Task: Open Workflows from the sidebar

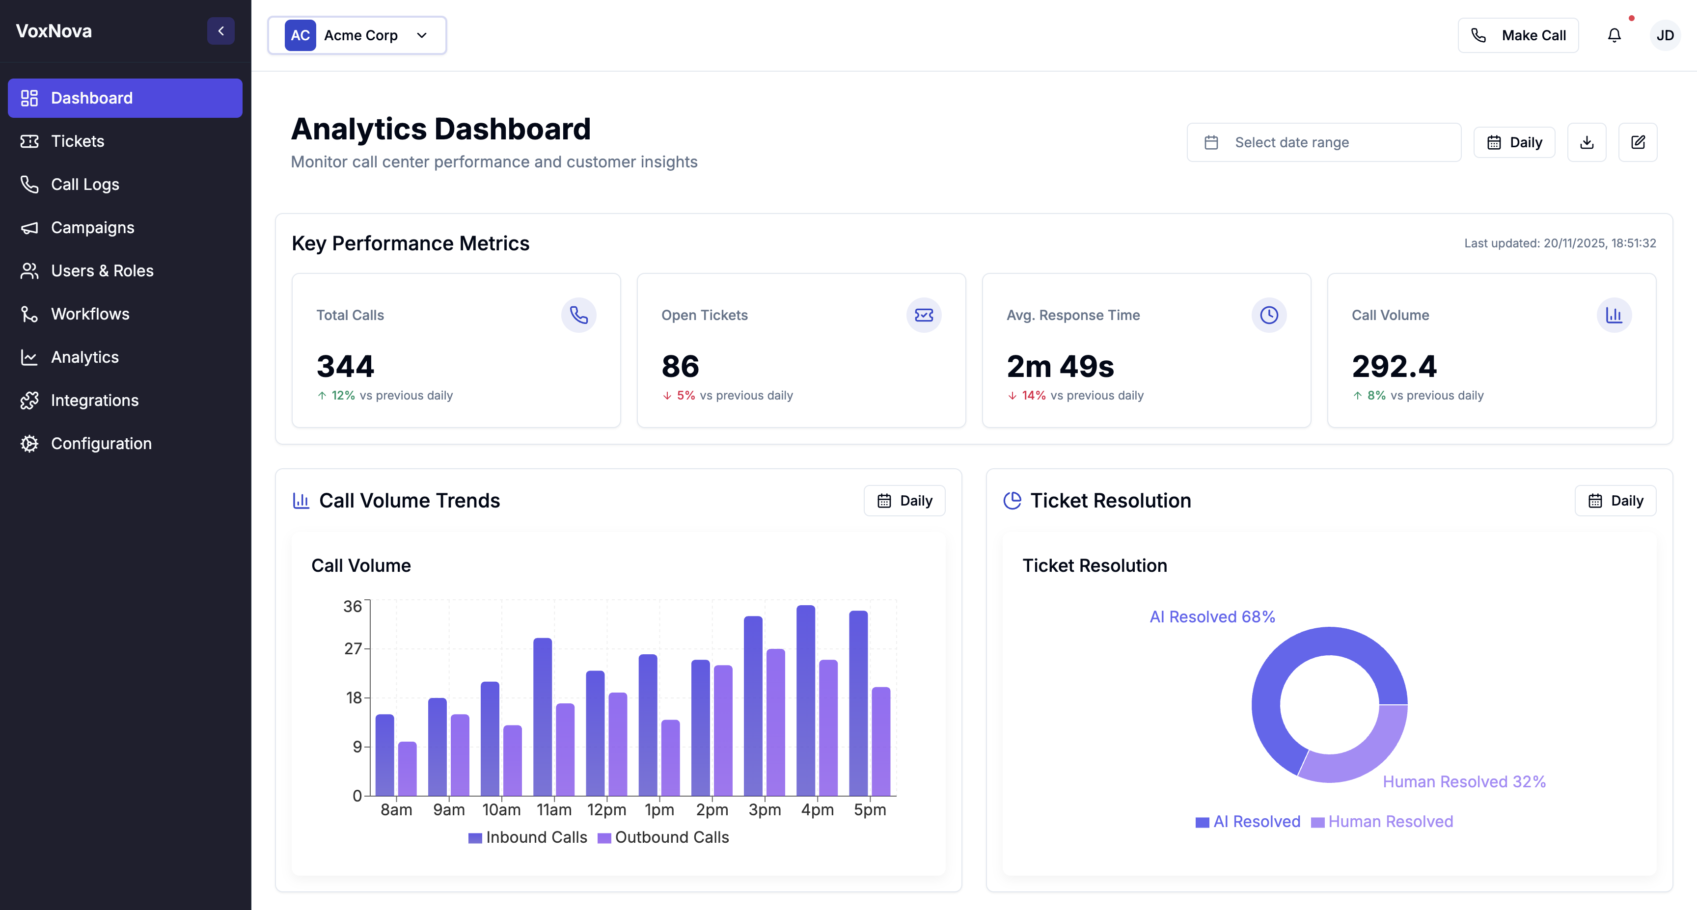Action: coord(90,314)
